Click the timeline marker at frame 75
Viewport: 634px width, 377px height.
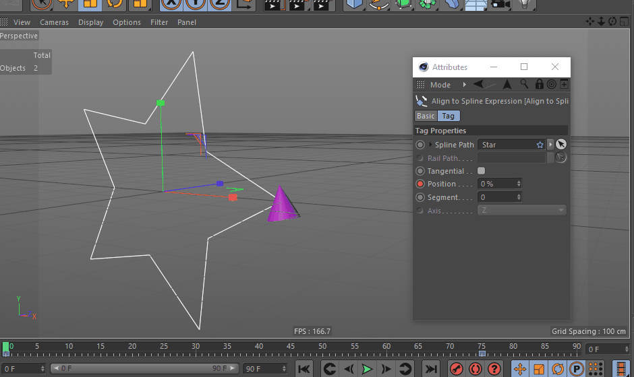pyautogui.click(x=482, y=353)
